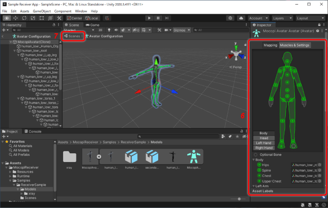
Task: Collapse Left Arm section in Inspector
Action: [x=254, y=186]
